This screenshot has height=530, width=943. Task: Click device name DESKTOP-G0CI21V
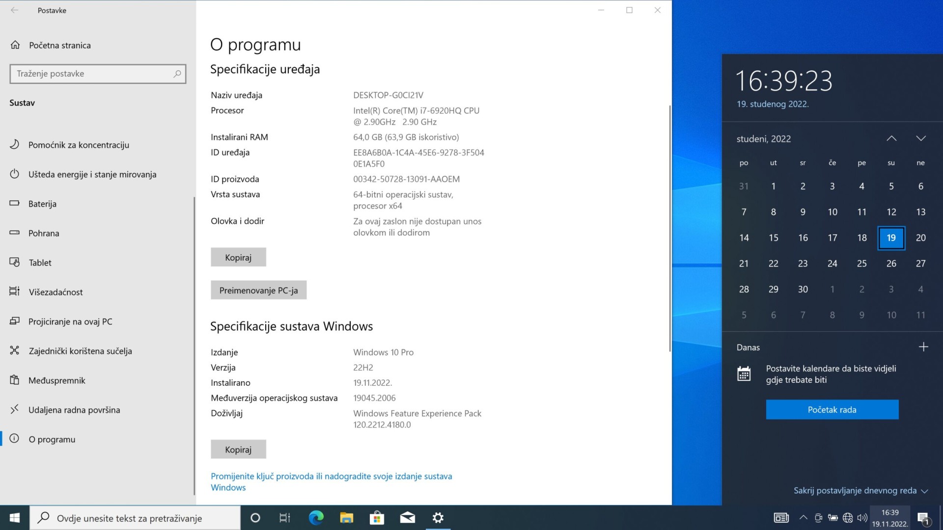pyautogui.click(x=388, y=95)
